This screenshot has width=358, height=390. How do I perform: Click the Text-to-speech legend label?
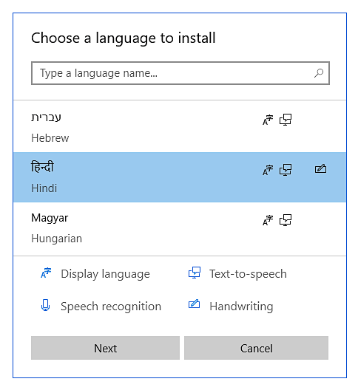click(248, 274)
